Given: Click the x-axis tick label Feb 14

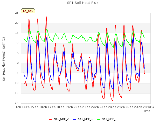Looking at the screenshot, I should tap(20, 107).
